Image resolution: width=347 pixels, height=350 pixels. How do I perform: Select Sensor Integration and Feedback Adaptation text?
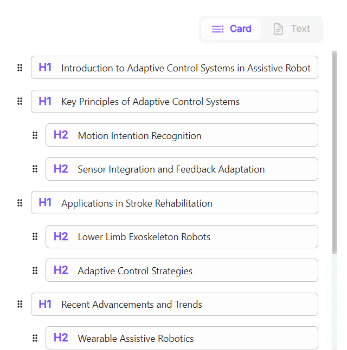point(171,169)
